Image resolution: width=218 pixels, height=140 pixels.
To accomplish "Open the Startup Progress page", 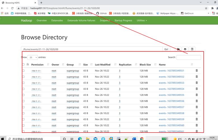I will (123, 20).
